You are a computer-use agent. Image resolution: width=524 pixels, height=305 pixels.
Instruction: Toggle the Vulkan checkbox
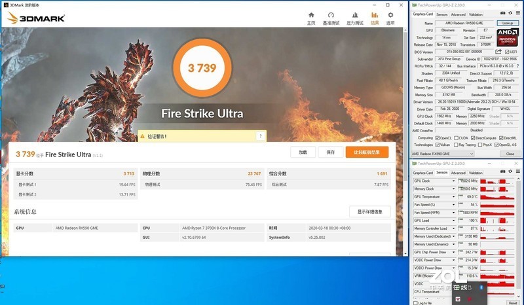[437, 145]
